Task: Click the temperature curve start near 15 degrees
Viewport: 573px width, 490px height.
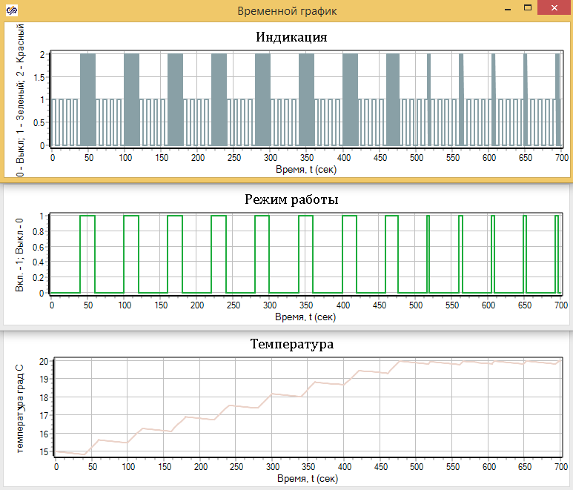Action: (59, 451)
